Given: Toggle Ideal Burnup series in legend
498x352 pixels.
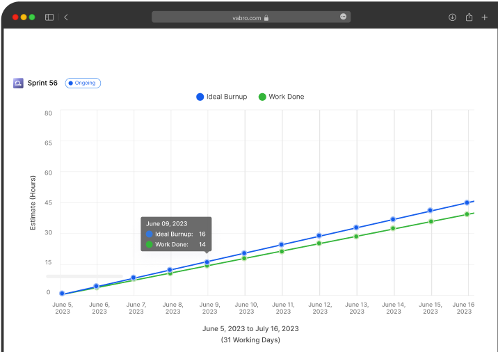Looking at the screenshot, I should click(221, 97).
